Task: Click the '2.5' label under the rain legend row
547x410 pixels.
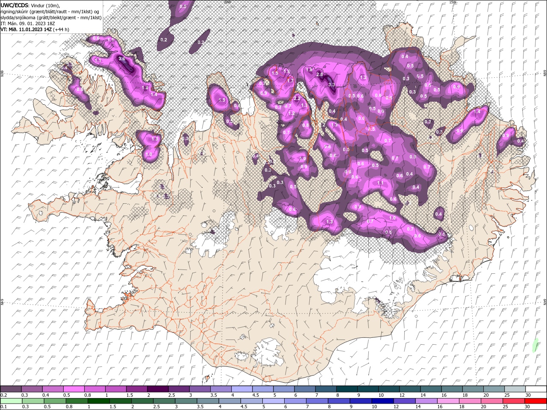Action: point(157,407)
